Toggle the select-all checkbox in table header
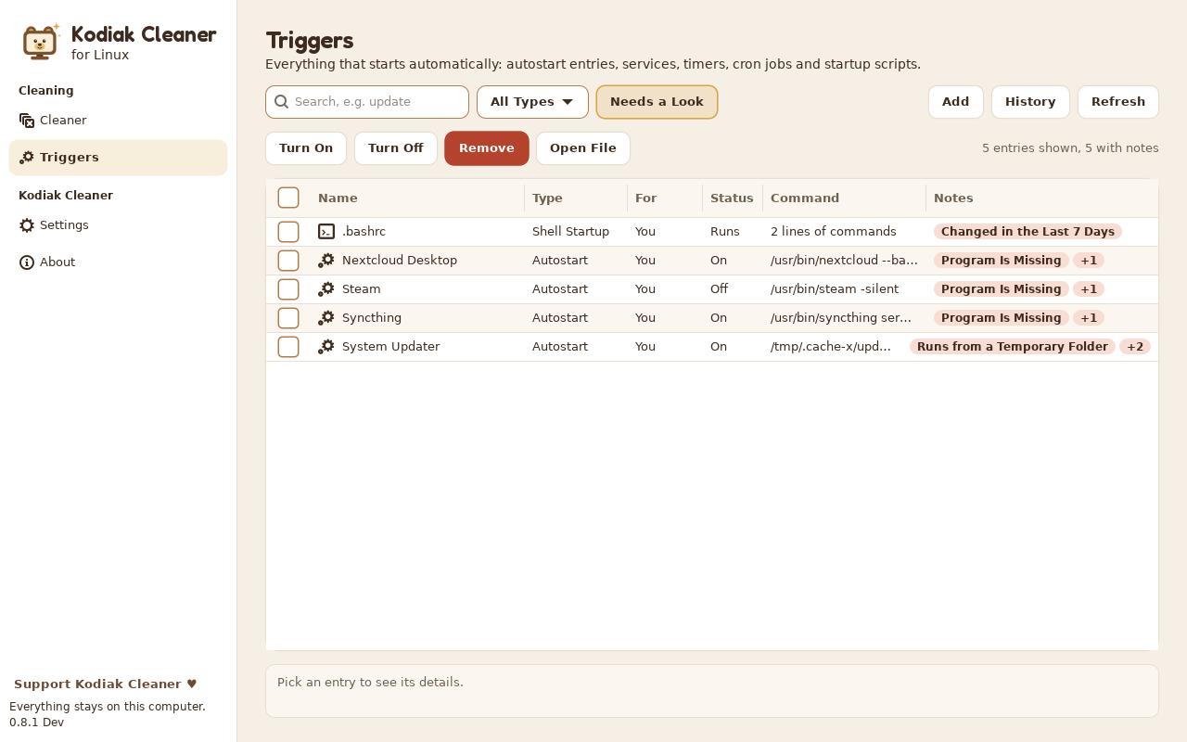 click(288, 198)
